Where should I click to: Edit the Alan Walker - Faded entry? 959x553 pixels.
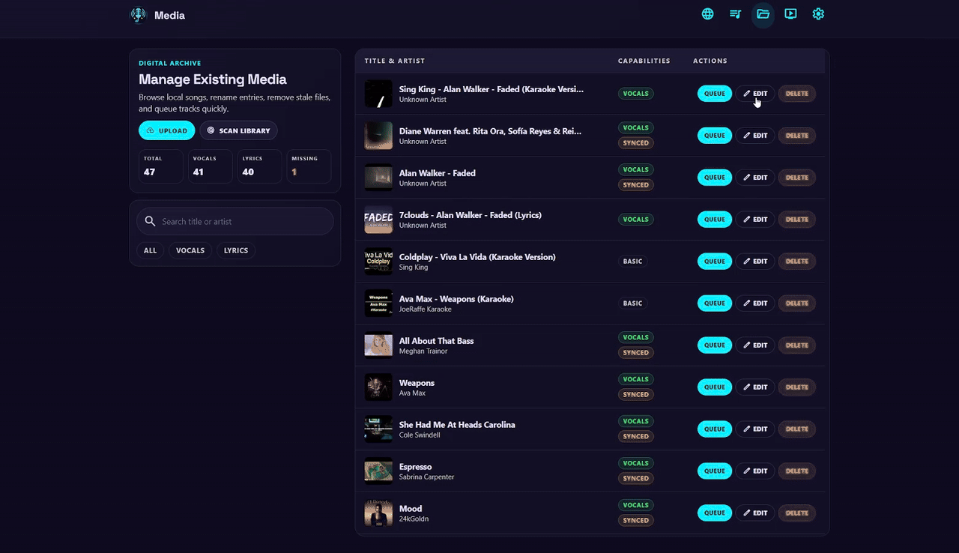click(755, 178)
